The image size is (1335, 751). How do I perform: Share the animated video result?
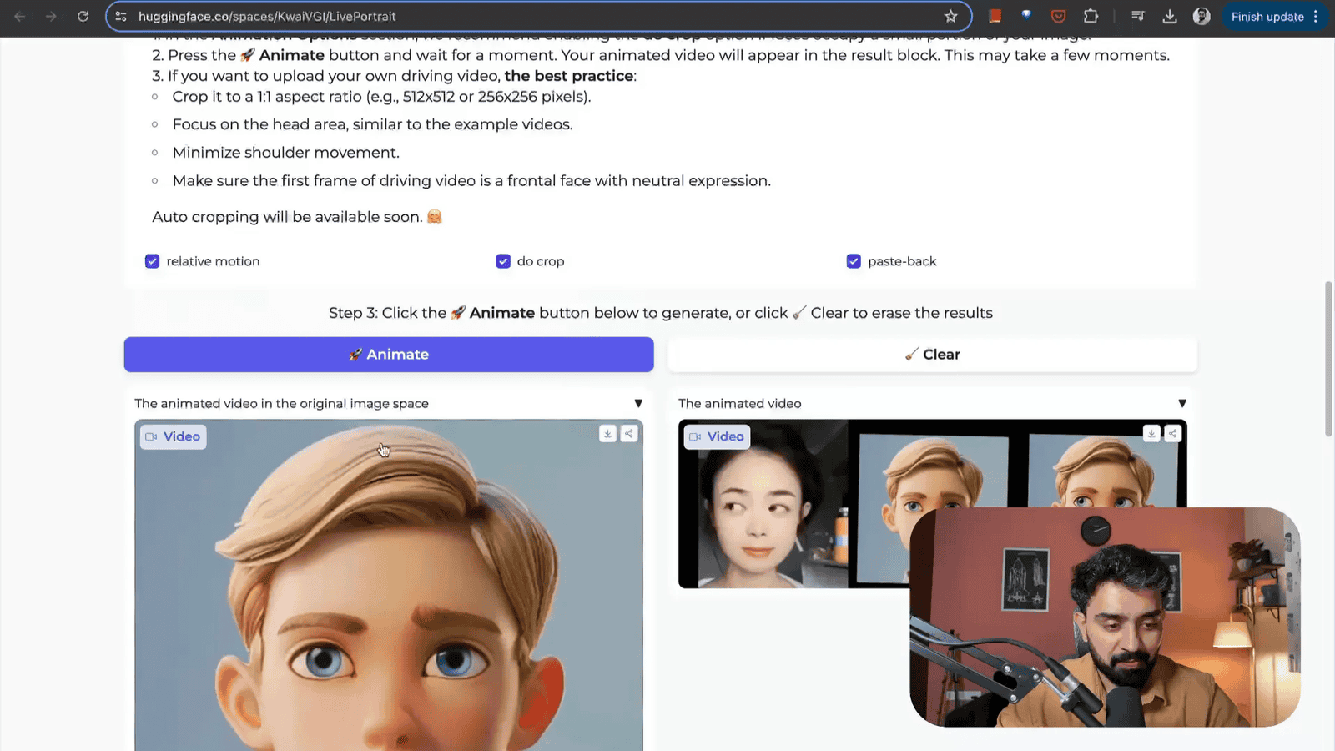pos(1173,433)
